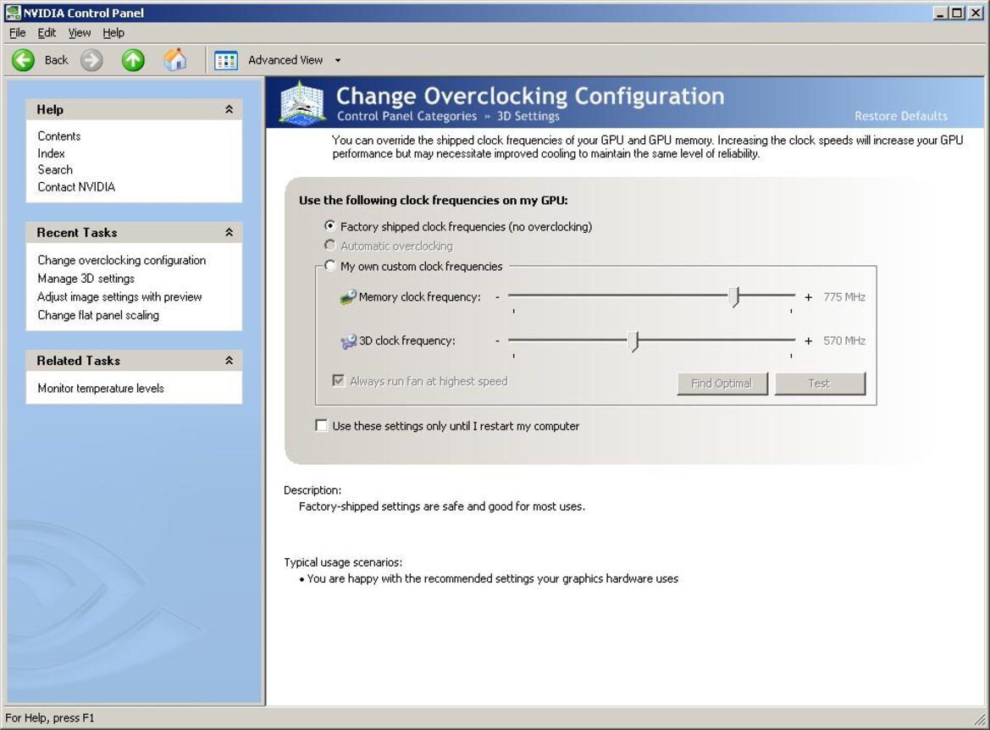Click the minus next to 3D clock slider
Viewport: 990px width, 730px height.
pos(497,341)
